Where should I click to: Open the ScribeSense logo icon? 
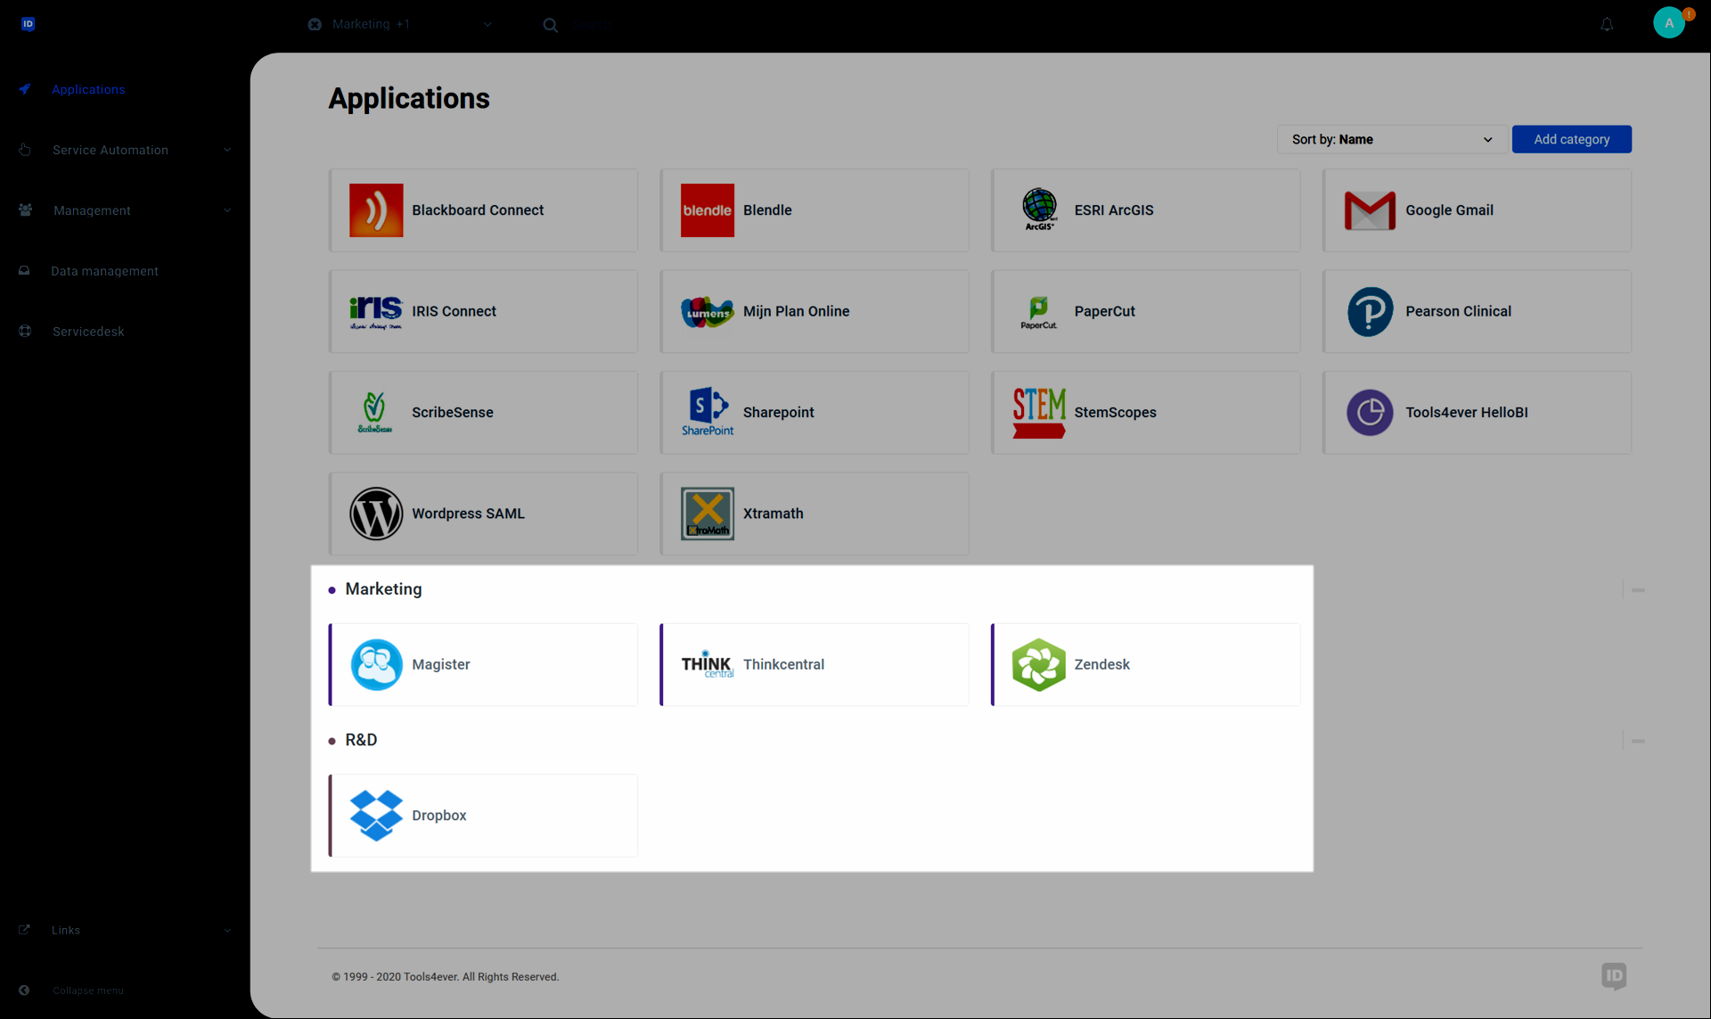tap(375, 413)
